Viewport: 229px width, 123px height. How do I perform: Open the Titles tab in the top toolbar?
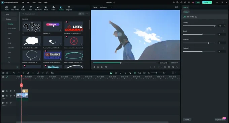click(31, 8)
